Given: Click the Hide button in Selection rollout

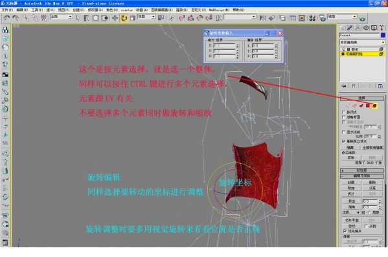Looking at the screenshot, I should (x=350, y=148).
